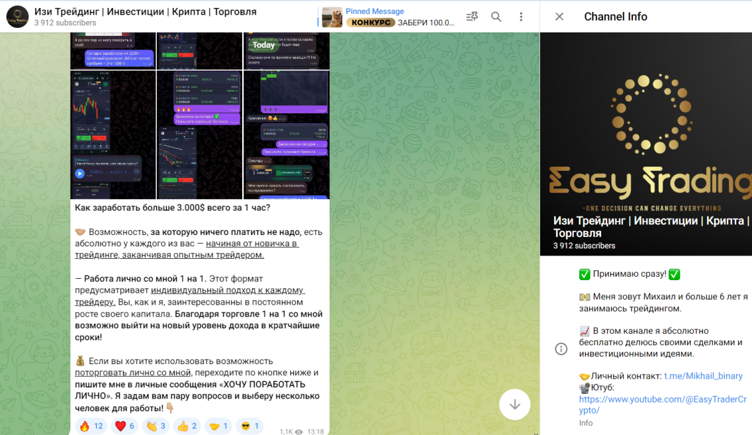Click the Easy Trading channel logo image

[646, 144]
